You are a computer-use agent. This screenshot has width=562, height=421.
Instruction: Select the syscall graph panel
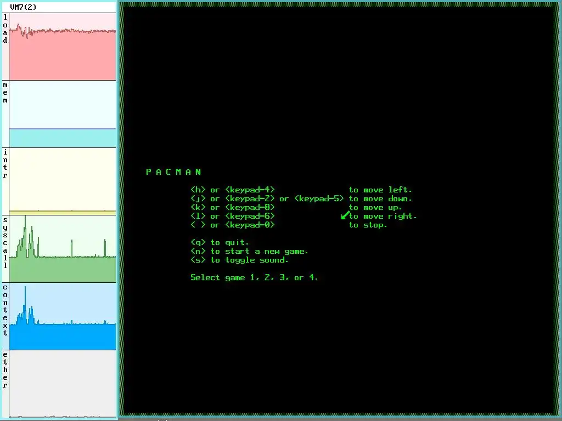coord(63,249)
